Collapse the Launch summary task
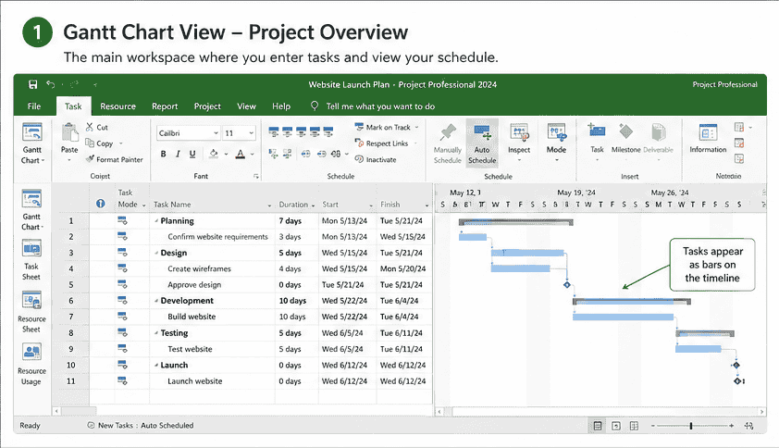This screenshot has width=779, height=448. pyautogui.click(x=156, y=365)
